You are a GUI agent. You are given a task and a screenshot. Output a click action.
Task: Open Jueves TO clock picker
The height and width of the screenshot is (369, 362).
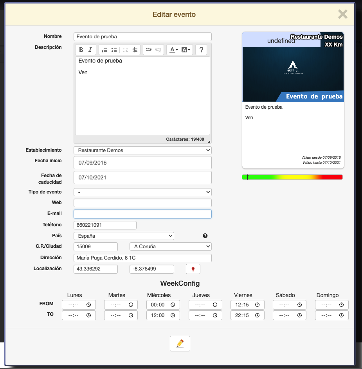point(215,315)
